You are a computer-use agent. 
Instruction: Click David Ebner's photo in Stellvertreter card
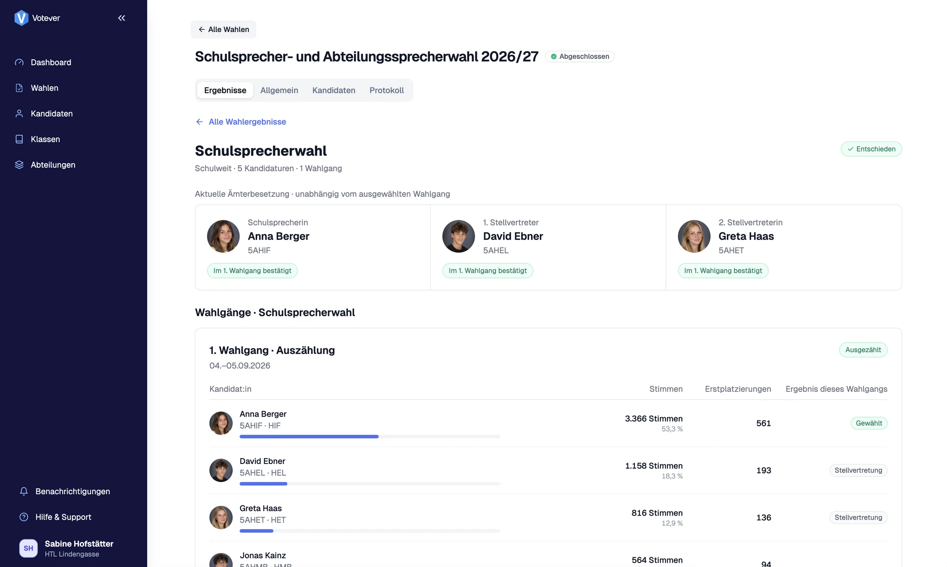(x=459, y=236)
